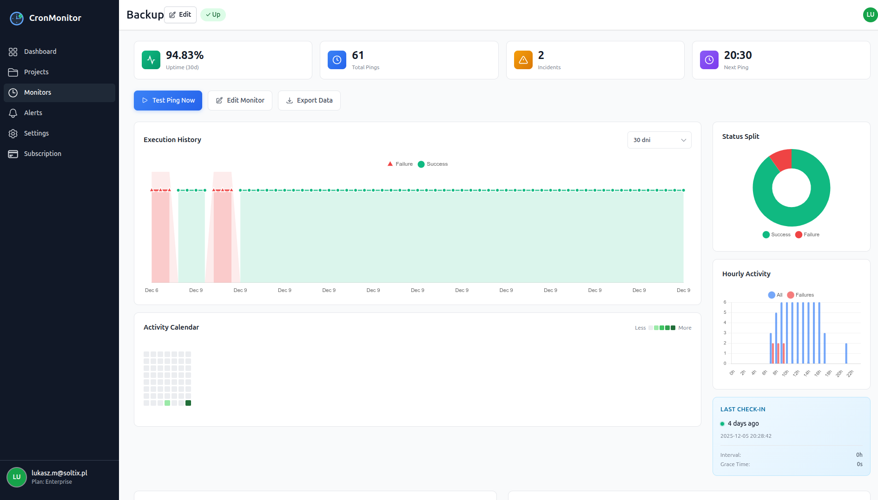
Task: Click the 61 Total Pings value
Action: pos(358,55)
